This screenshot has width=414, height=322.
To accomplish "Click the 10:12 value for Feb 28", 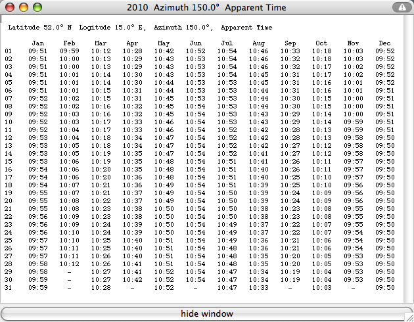I will (70, 264).
